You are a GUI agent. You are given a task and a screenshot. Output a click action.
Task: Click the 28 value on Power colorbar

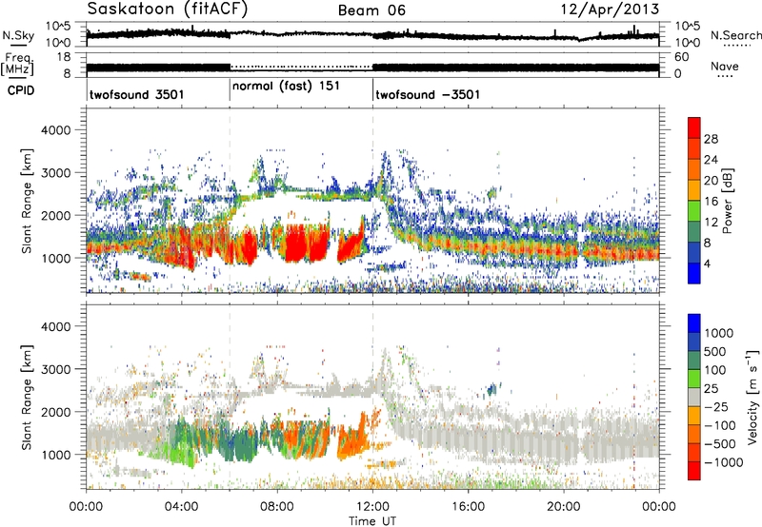click(711, 139)
